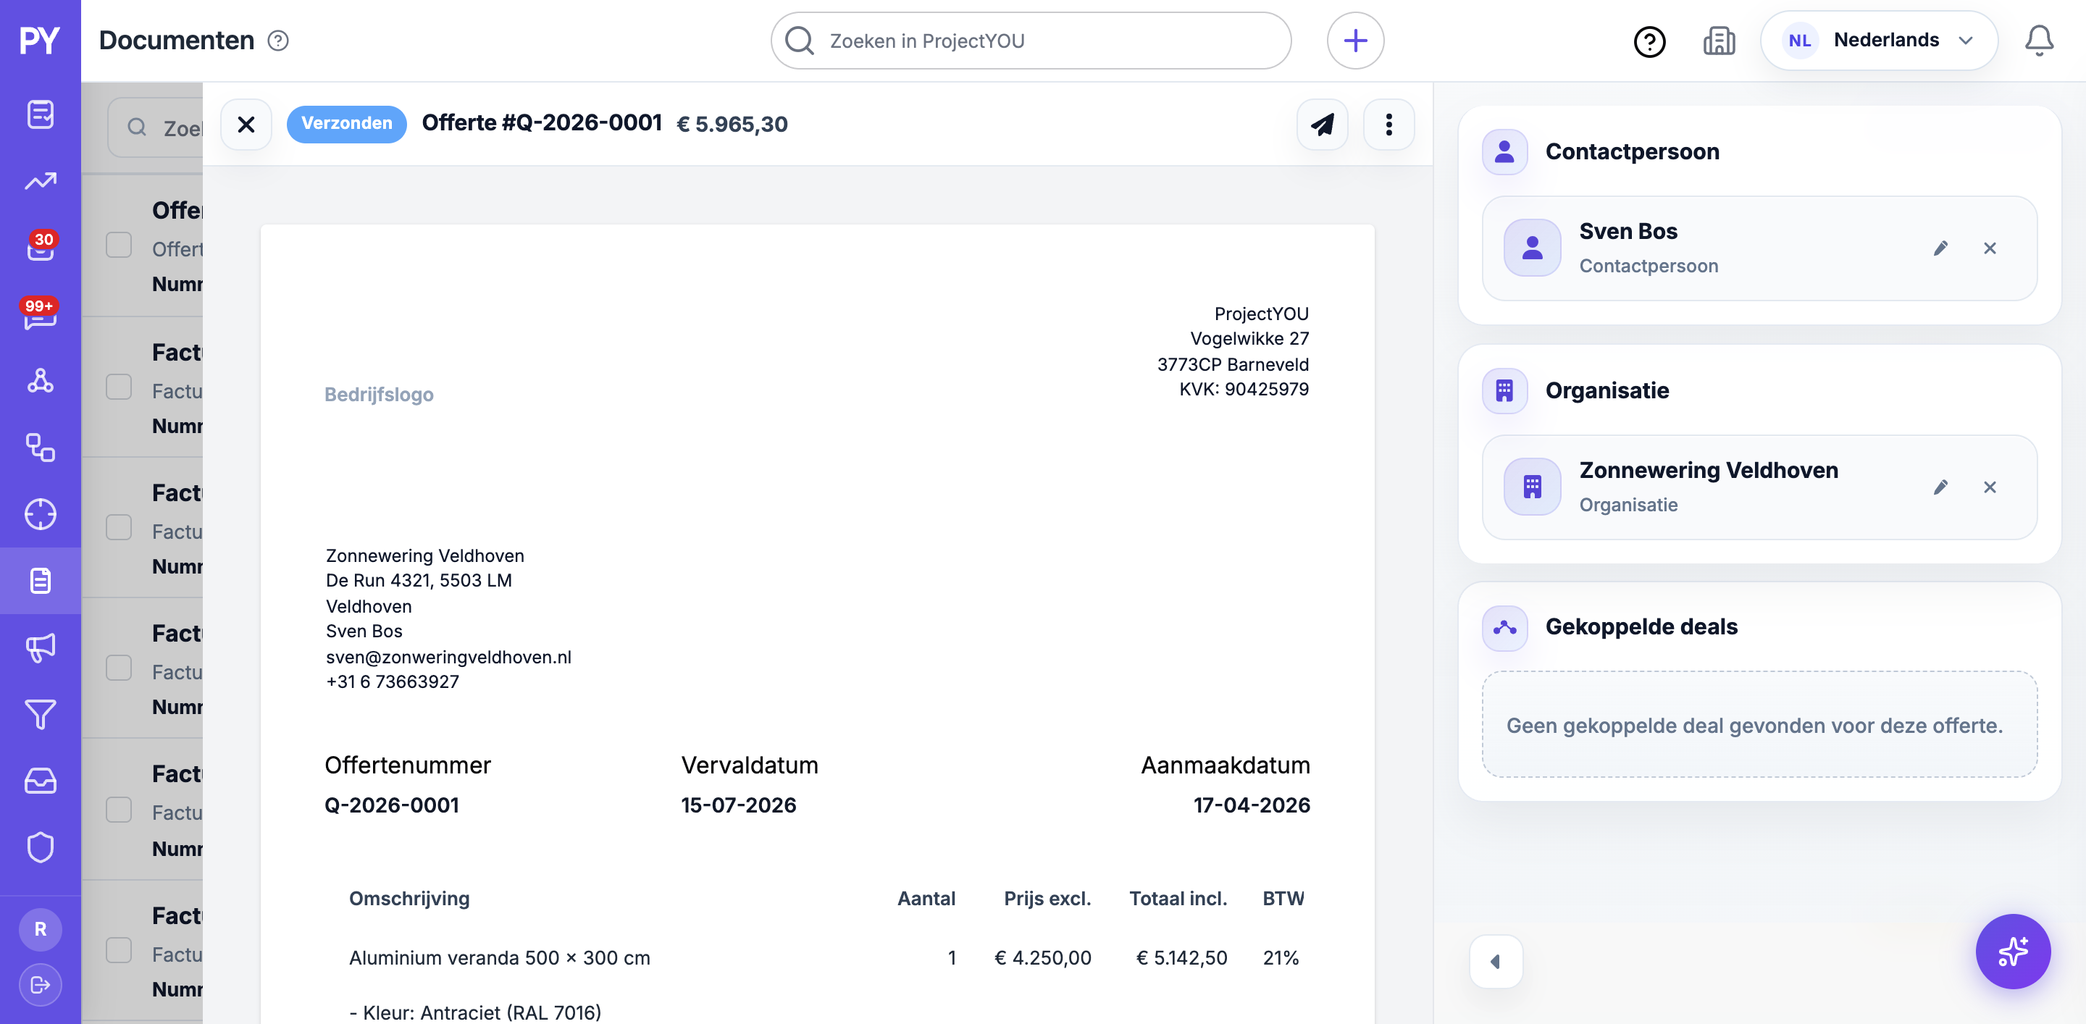Click the document list search field
The image size is (2086, 1024).
coord(156,128)
